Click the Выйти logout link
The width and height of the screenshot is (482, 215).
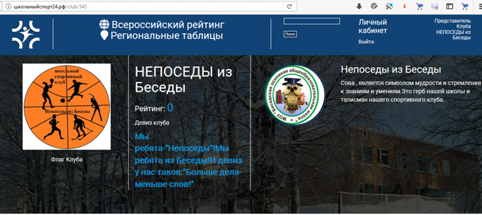point(366,42)
